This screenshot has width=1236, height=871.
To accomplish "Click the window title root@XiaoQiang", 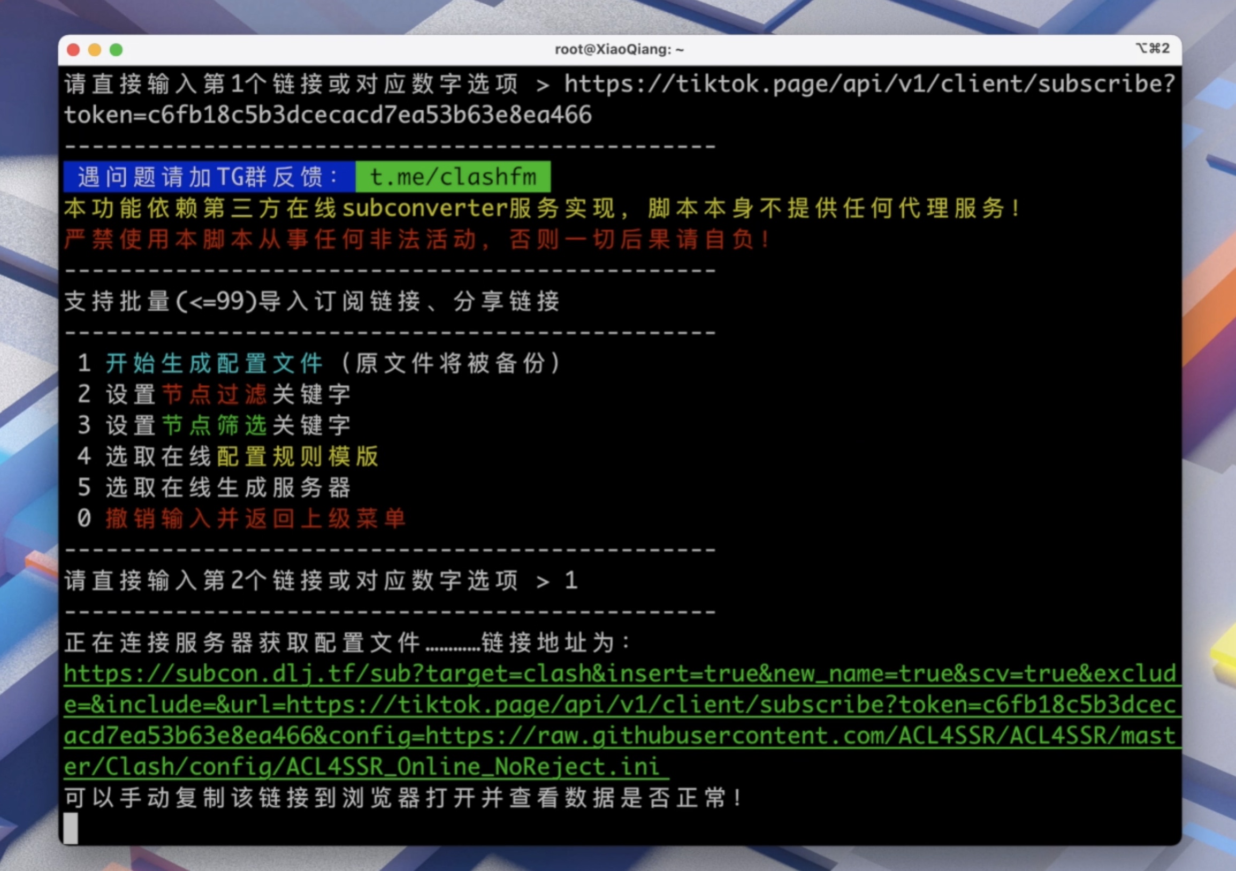I will (619, 50).
